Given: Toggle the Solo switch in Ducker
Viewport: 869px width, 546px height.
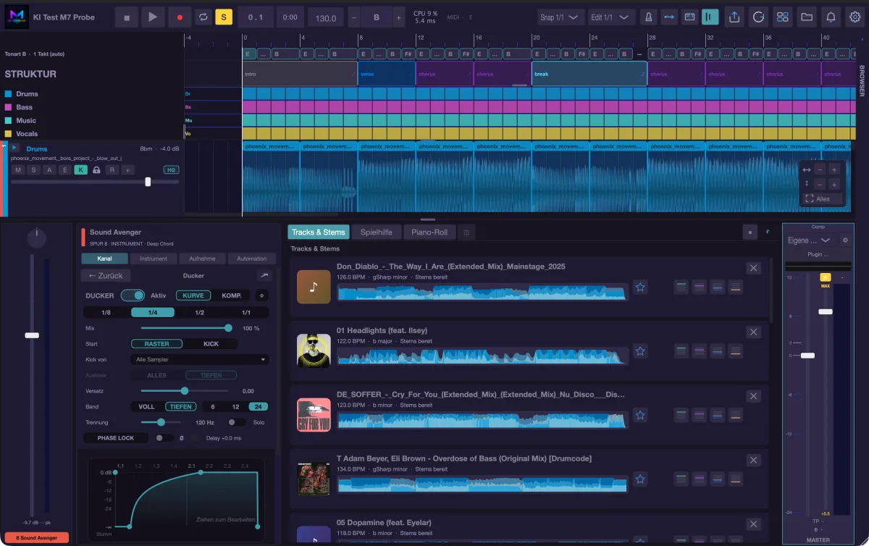Looking at the screenshot, I should pos(236,422).
